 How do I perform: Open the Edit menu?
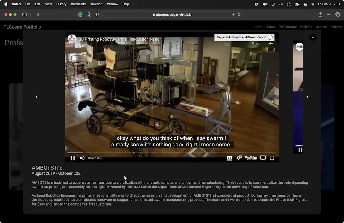click(38, 4)
